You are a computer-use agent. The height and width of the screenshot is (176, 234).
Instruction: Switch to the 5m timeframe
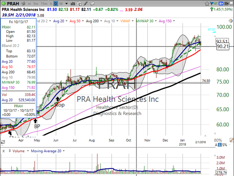[x=35, y=4]
